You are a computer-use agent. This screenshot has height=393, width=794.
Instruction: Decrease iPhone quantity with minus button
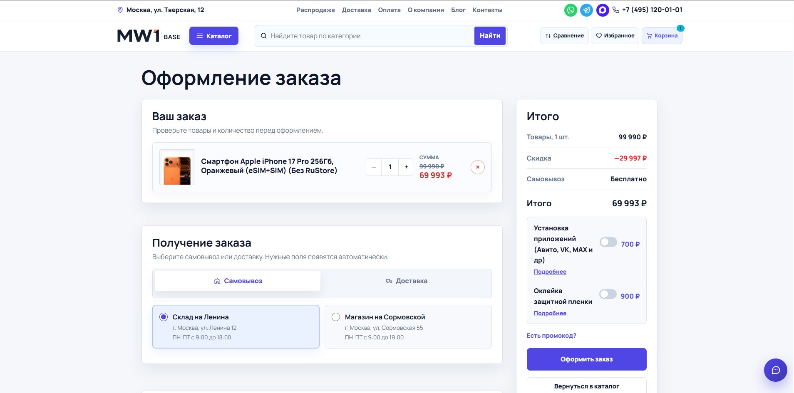tap(374, 167)
